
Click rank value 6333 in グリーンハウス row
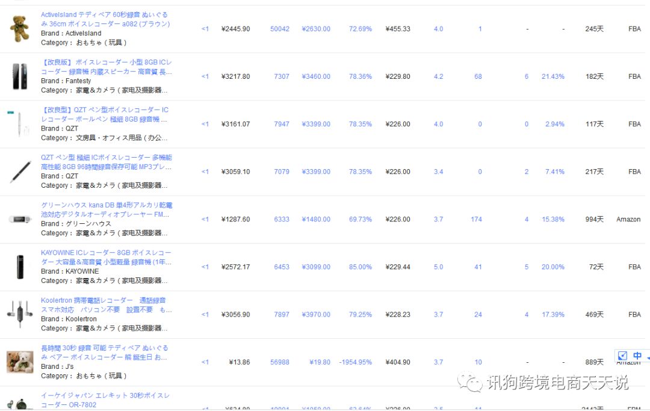[x=282, y=220]
